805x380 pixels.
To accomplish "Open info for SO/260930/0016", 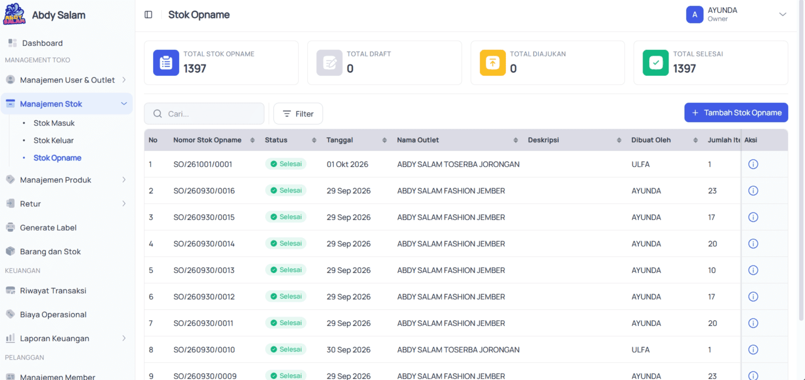I will (753, 191).
